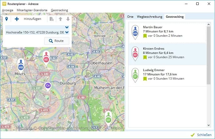This screenshot has width=215, height=139.
Task: Open the Mitarbeiter-Standorte menu
Action: click(x=32, y=10)
